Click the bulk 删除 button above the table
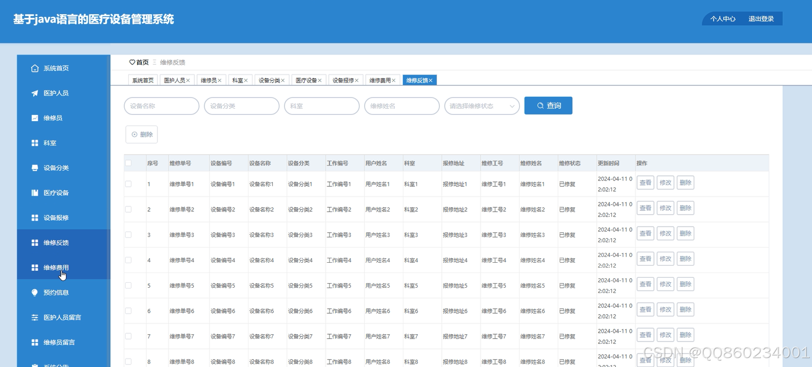The image size is (812, 367). (x=142, y=134)
